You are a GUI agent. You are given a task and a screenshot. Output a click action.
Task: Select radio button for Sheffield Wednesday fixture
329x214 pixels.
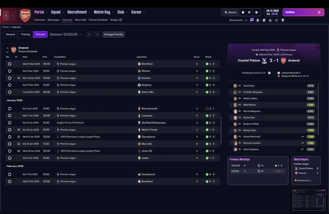tap(10, 123)
